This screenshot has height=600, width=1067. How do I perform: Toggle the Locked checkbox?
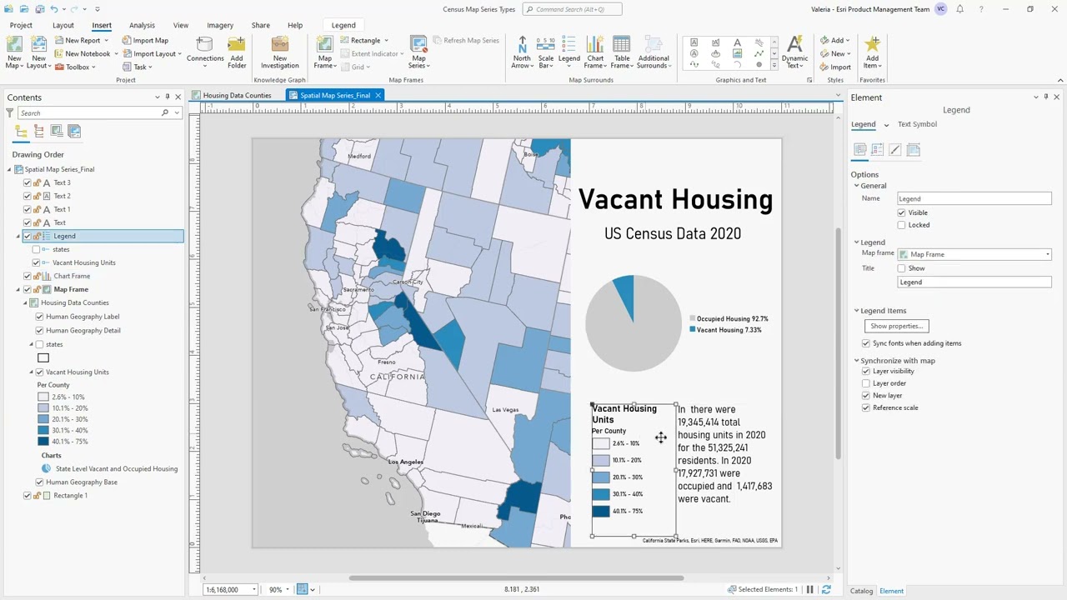tap(901, 225)
